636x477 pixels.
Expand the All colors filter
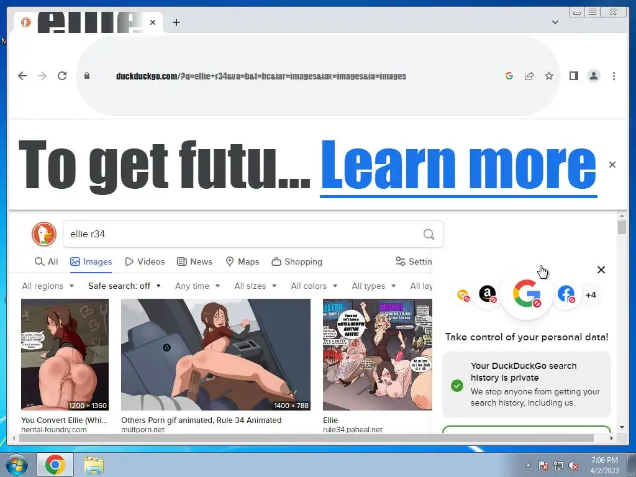coord(314,286)
